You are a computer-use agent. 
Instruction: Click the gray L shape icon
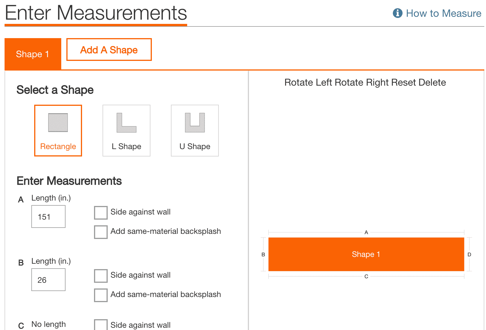[x=126, y=123]
